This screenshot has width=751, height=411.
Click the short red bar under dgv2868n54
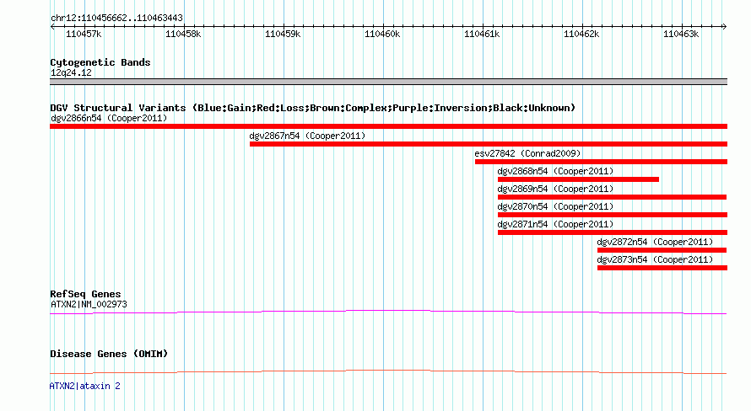click(578, 179)
